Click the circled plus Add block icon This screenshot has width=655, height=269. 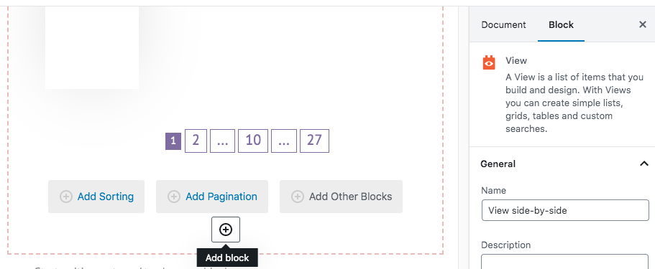click(x=226, y=230)
